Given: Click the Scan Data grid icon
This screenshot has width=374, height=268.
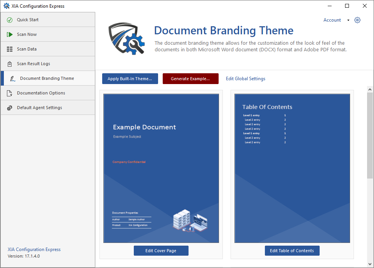Looking at the screenshot, I should pyautogui.click(x=10, y=49).
